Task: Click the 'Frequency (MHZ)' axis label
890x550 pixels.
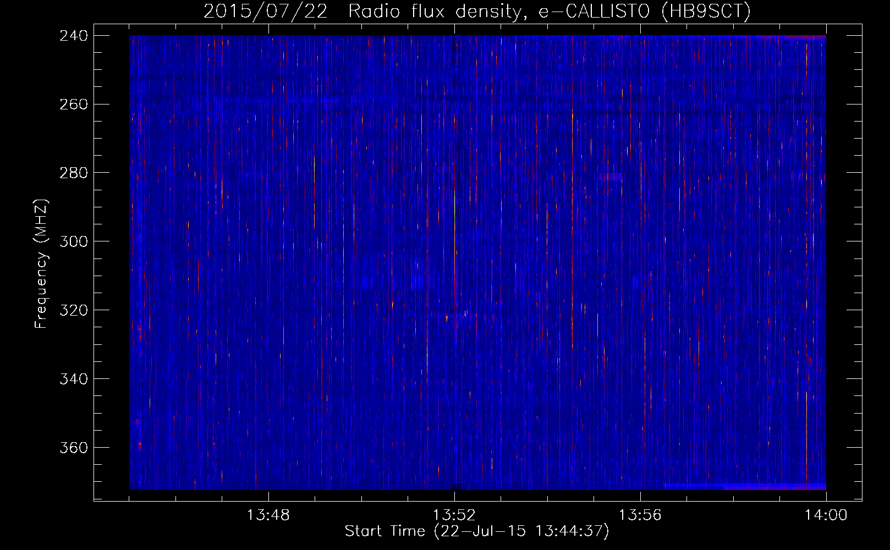Action: [41, 264]
